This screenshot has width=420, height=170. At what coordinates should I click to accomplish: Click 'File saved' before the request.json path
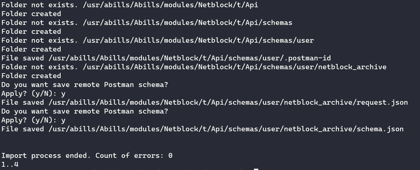[x=22, y=102]
